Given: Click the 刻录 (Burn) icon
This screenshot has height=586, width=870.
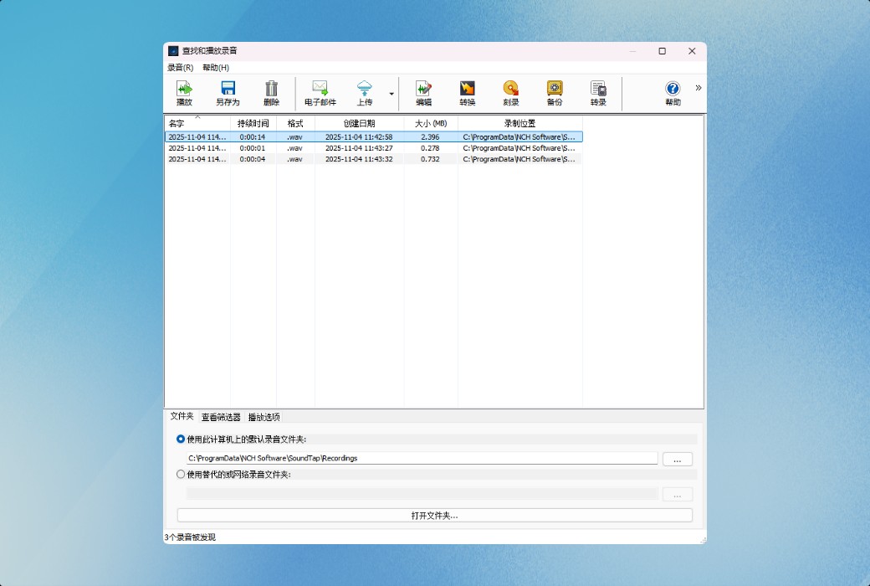Looking at the screenshot, I should [x=510, y=92].
